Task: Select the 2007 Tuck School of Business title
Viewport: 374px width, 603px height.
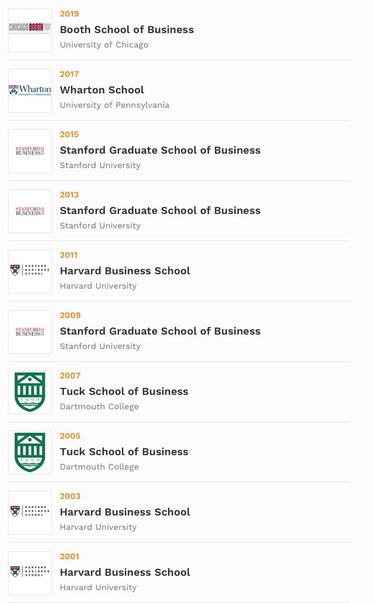Action: tap(124, 391)
